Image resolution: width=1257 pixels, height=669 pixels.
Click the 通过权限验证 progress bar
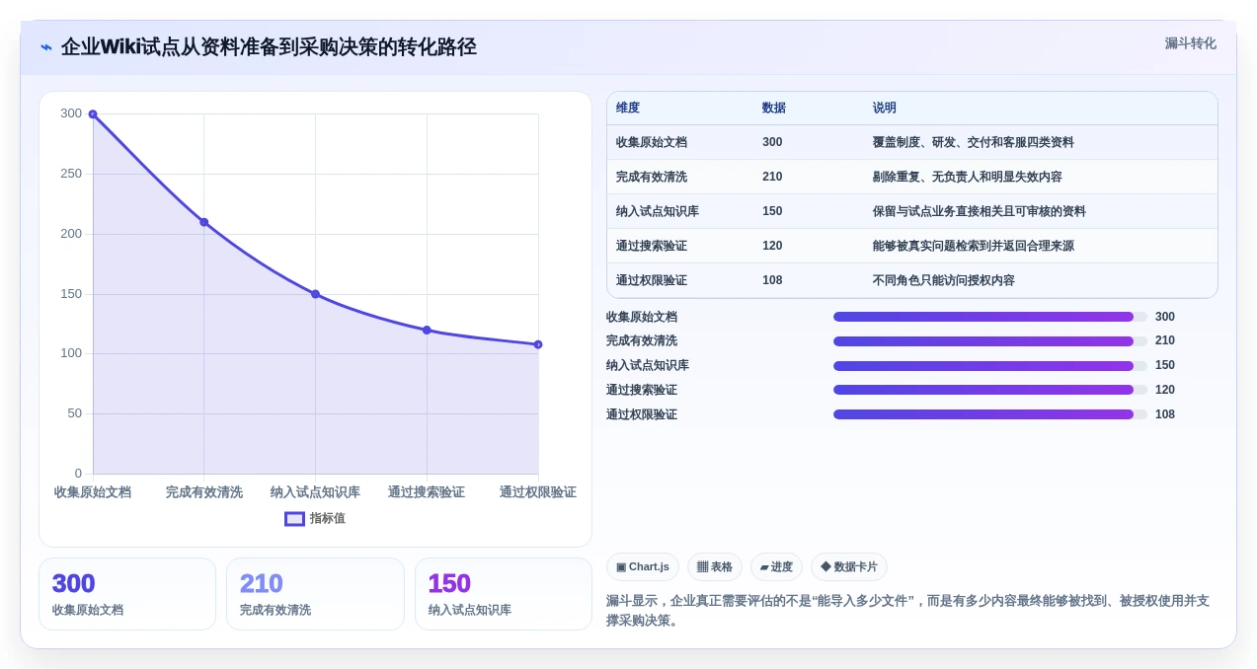(990, 414)
